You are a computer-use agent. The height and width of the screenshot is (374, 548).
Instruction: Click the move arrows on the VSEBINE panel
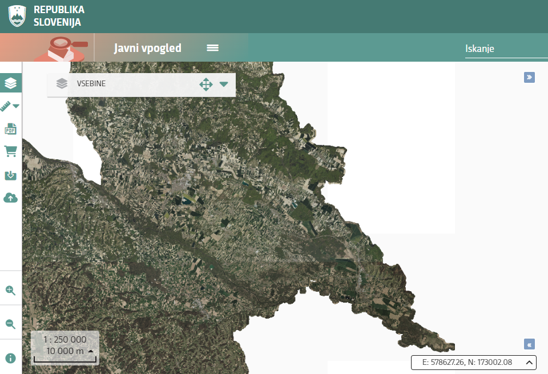click(x=205, y=85)
